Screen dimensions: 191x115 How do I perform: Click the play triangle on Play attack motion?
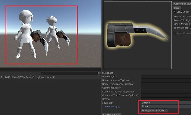pyautogui.click(x=143, y=110)
